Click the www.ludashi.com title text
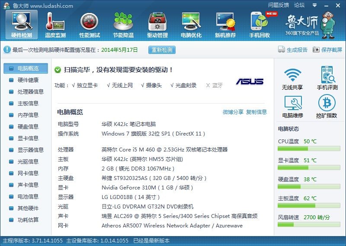This screenshot has width=346, height=246. pos(51,6)
